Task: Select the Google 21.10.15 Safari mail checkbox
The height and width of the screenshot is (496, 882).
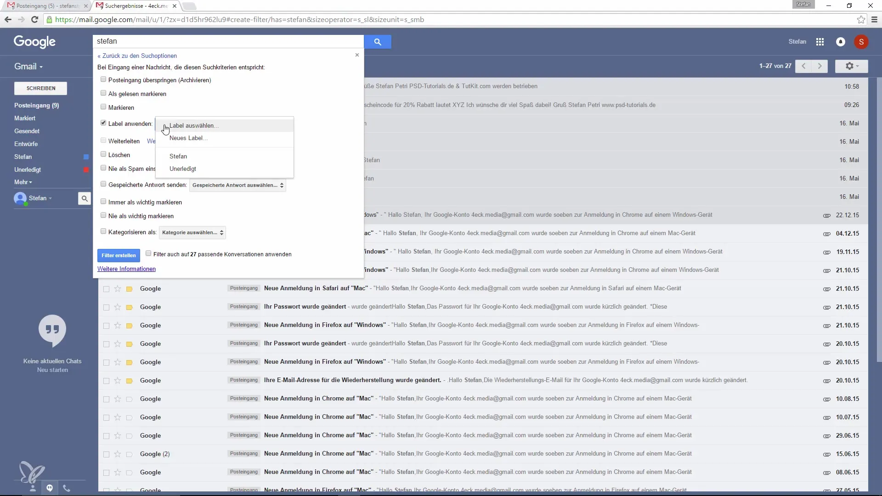Action: tap(106, 289)
